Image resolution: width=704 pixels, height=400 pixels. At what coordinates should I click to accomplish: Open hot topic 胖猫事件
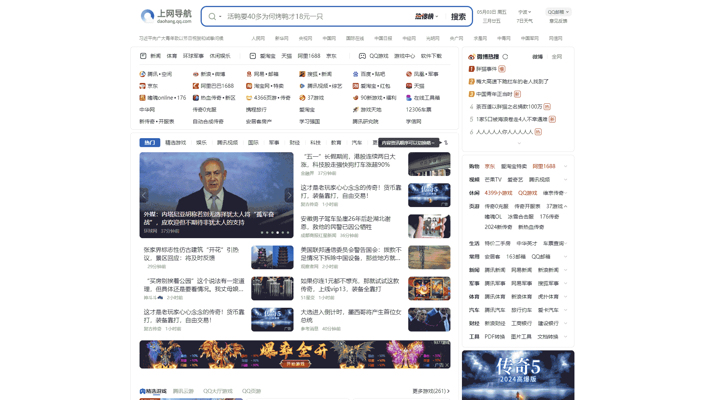pos(486,69)
